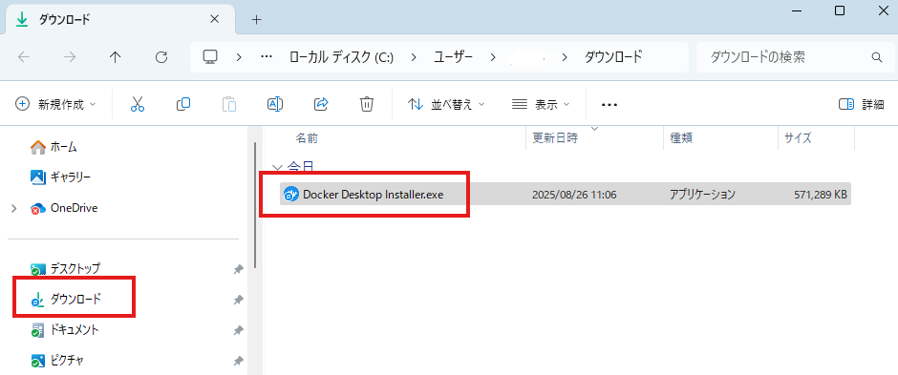Click the pin icon beside ダウンロード
This screenshot has height=375, width=898.
(x=238, y=300)
